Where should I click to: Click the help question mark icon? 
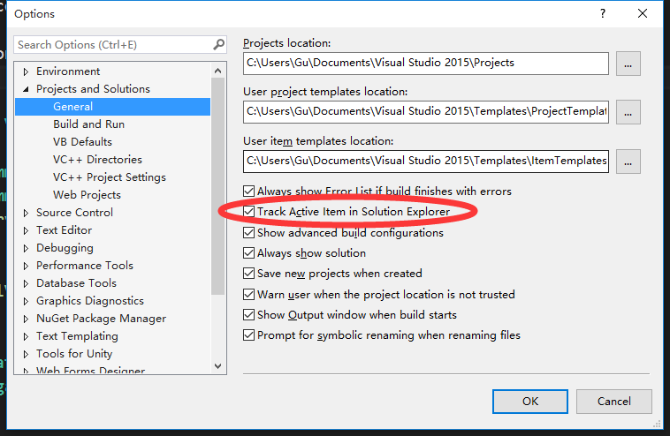pos(603,13)
